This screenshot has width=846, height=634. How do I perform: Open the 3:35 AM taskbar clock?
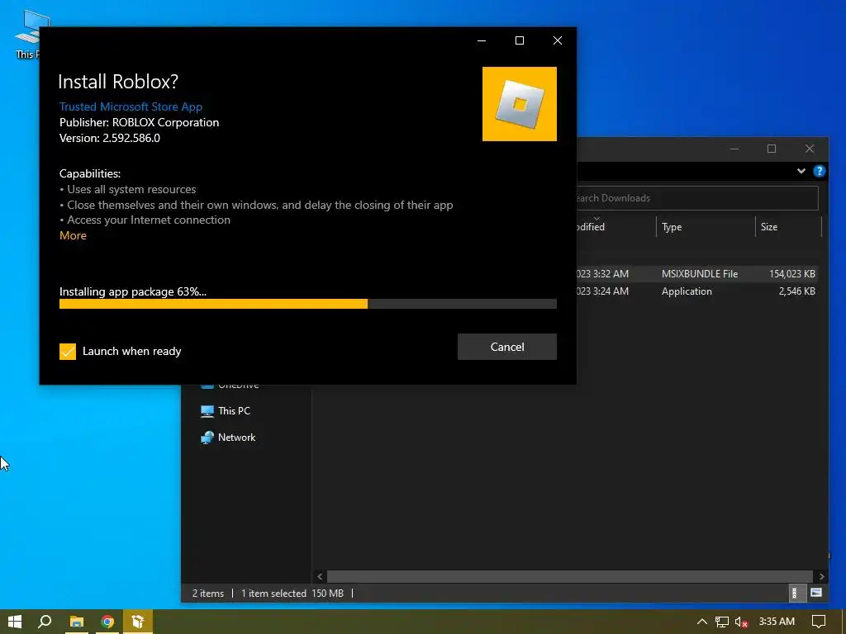(777, 622)
